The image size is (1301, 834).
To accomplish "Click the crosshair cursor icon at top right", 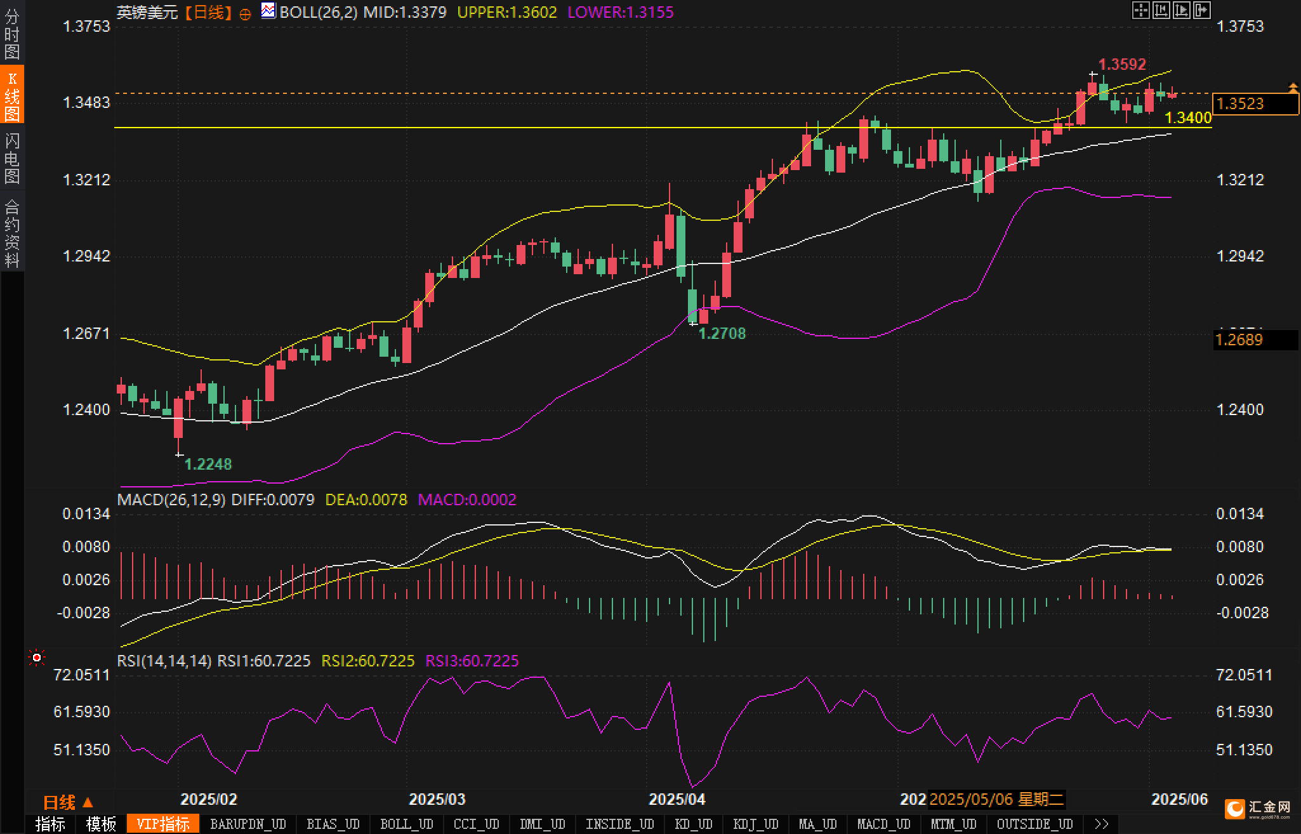I will (1140, 10).
